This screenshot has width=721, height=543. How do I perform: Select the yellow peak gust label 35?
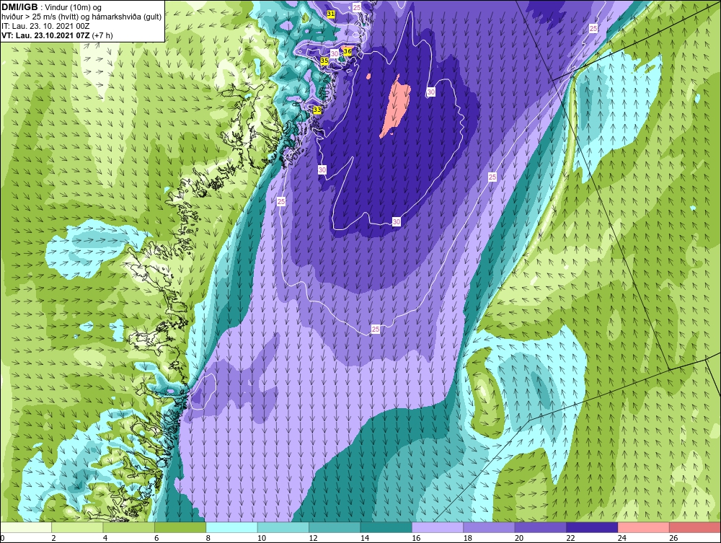(324, 61)
